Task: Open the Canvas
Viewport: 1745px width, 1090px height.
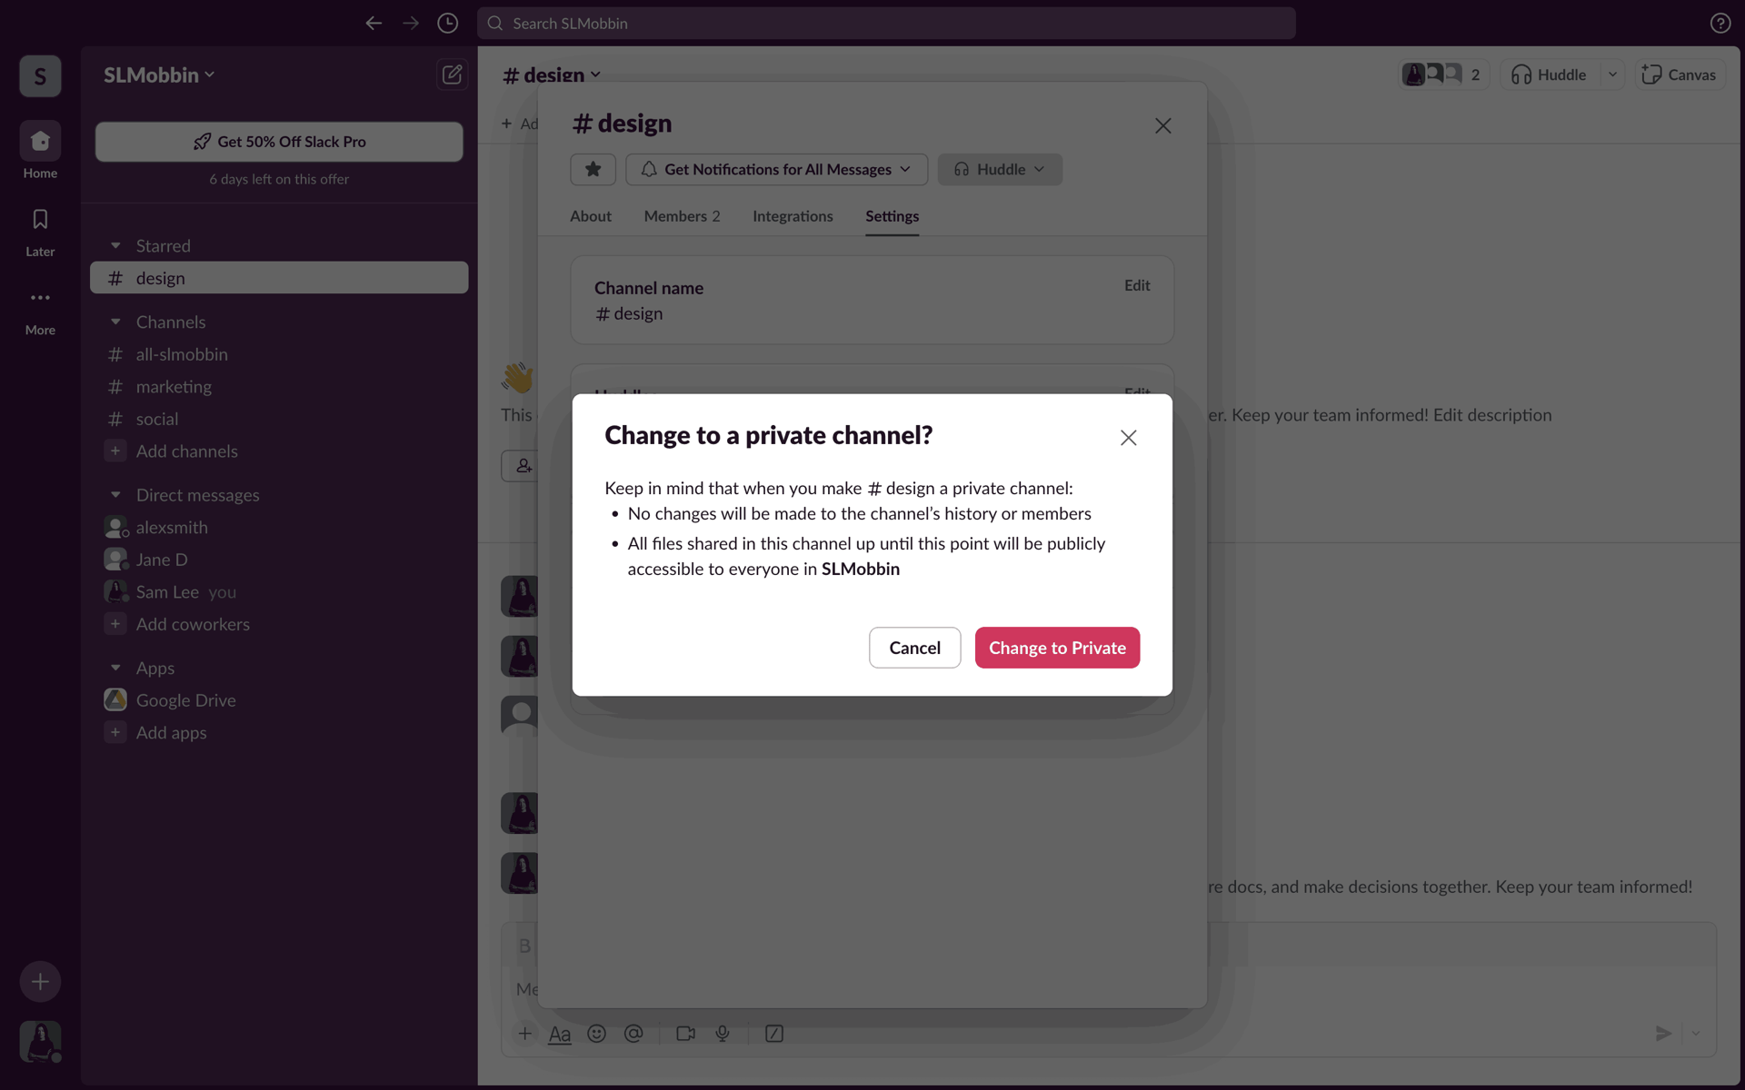Action: click(1680, 74)
